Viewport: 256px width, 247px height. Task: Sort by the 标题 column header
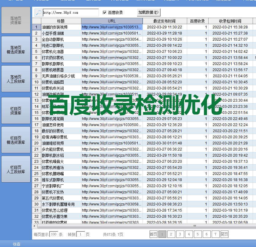(x=61, y=21)
